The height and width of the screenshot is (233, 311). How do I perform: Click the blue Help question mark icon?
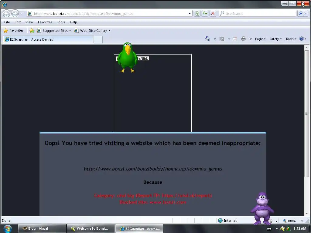tap(302, 39)
